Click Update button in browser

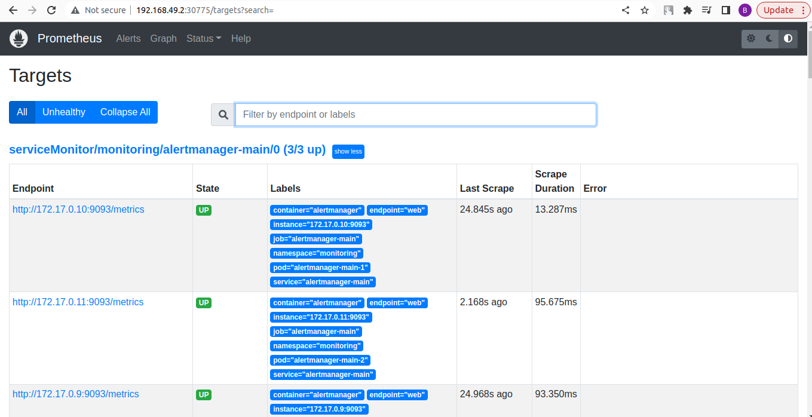783,10
